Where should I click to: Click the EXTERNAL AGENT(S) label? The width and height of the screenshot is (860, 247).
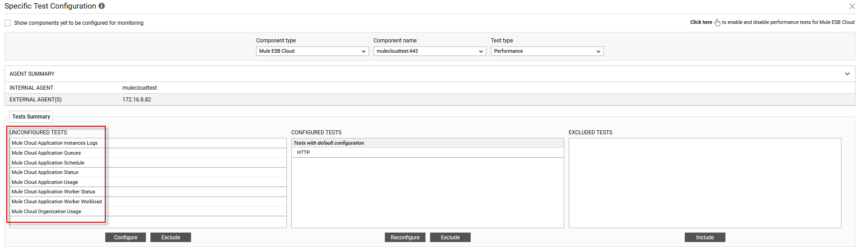click(36, 100)
